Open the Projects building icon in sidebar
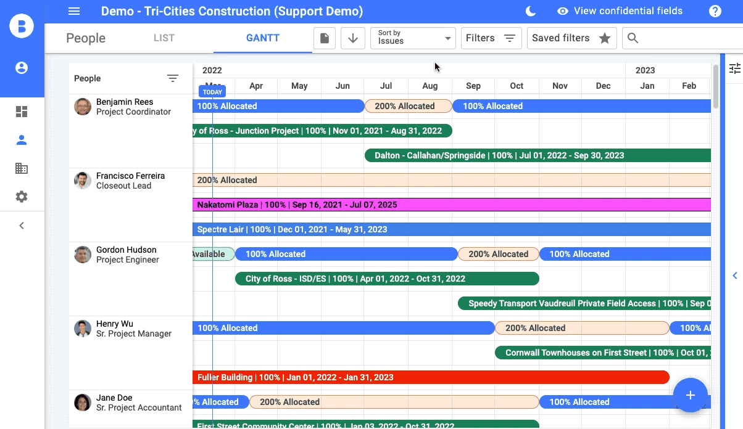Screen dimensions: 743x429 (22, 168)
